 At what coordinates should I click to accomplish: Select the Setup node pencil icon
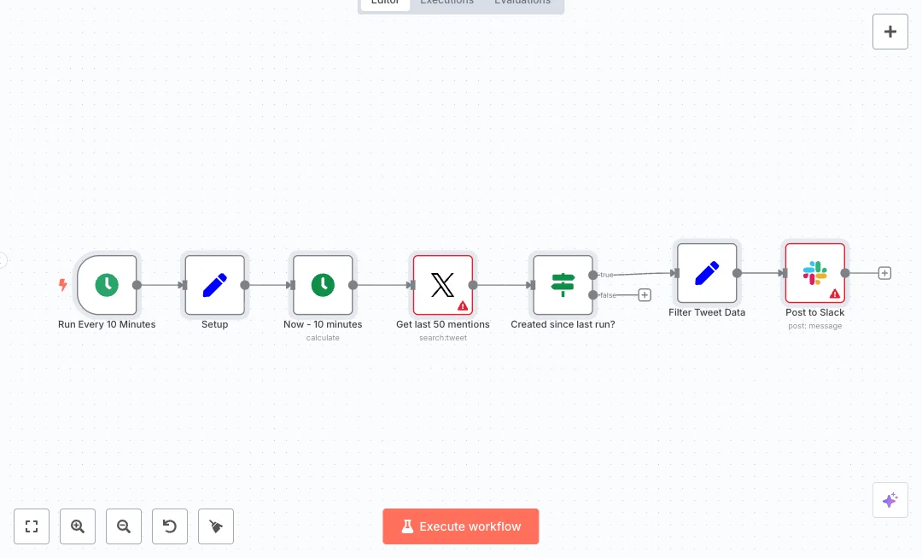click(215, 285)
